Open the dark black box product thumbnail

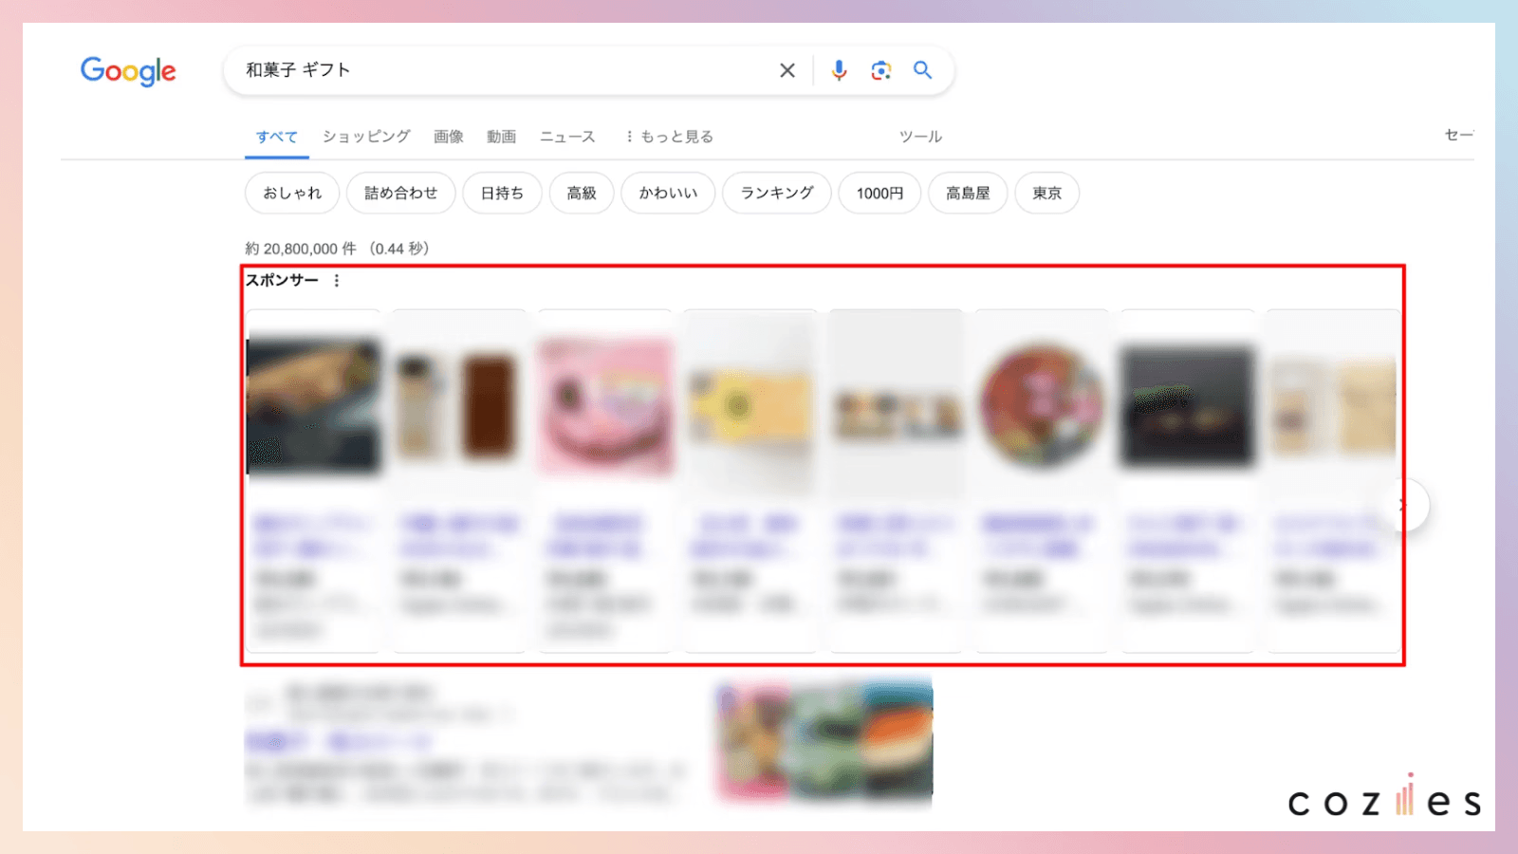(x=1187, y=406)
